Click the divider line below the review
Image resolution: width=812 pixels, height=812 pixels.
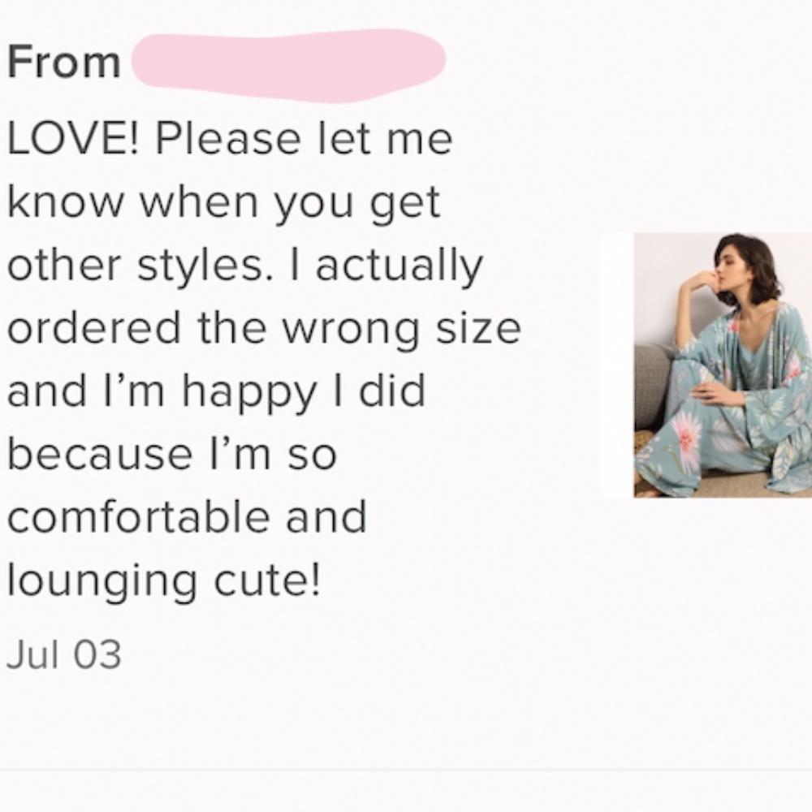coord(406,771)
